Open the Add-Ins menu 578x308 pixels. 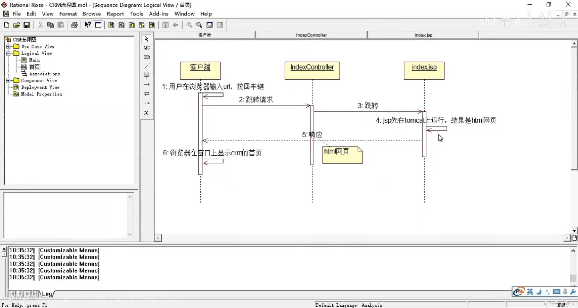tap(159, 14)
